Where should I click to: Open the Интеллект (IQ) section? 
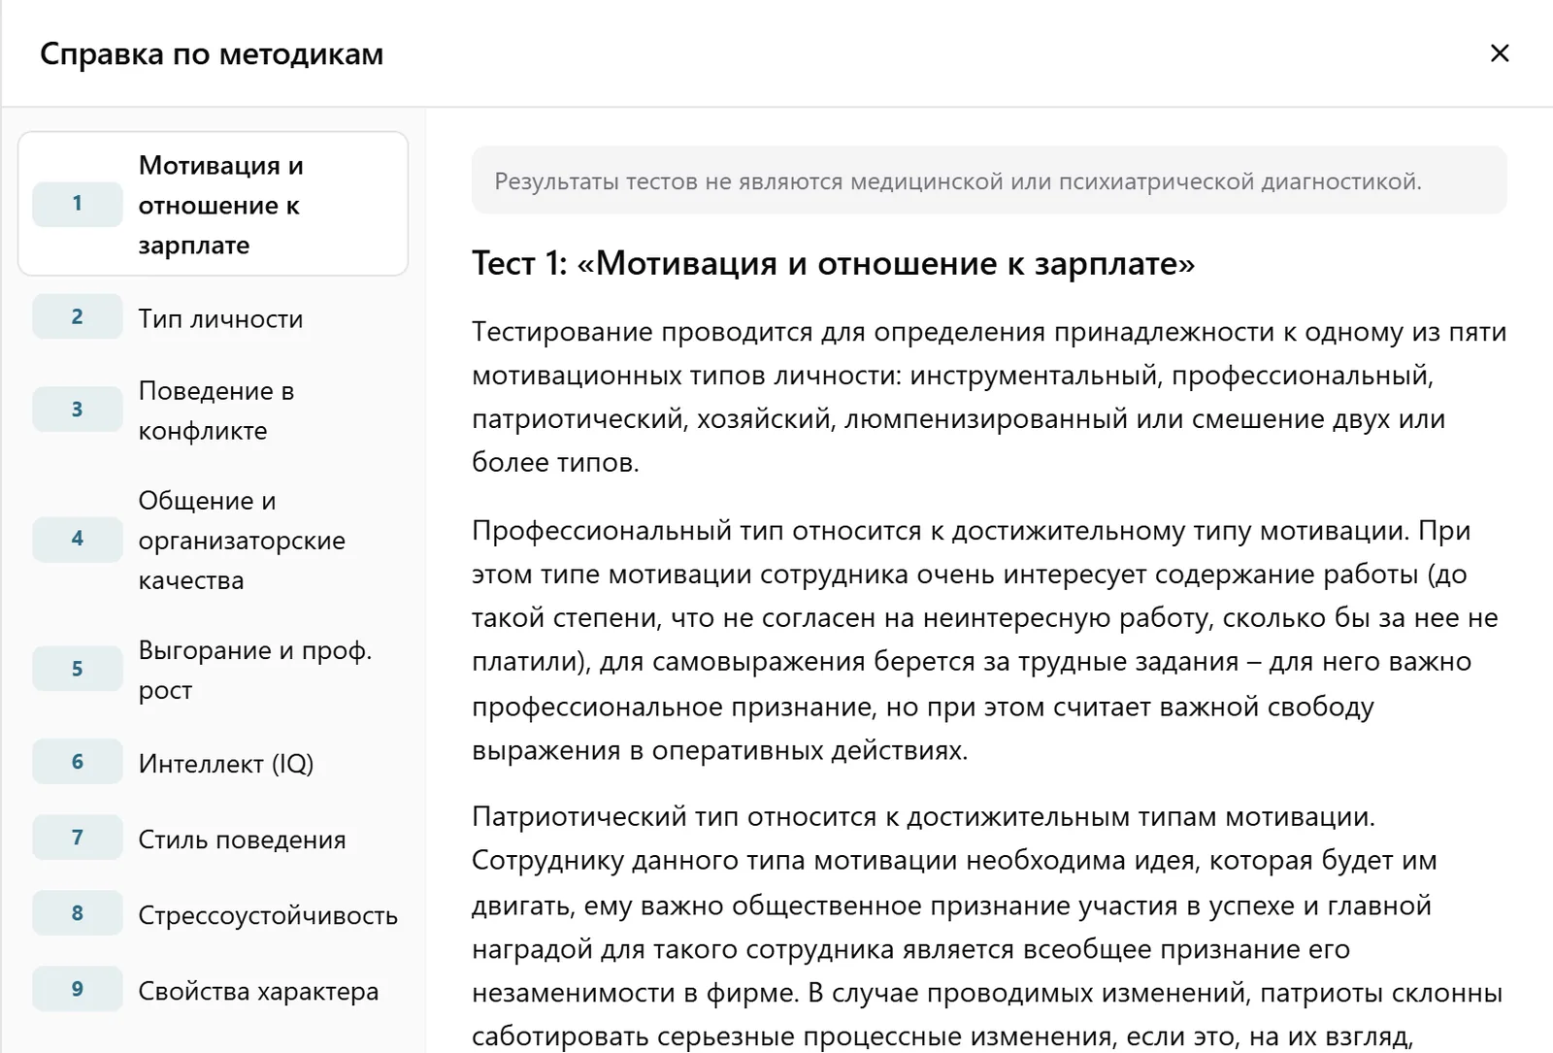click(213, 763)
